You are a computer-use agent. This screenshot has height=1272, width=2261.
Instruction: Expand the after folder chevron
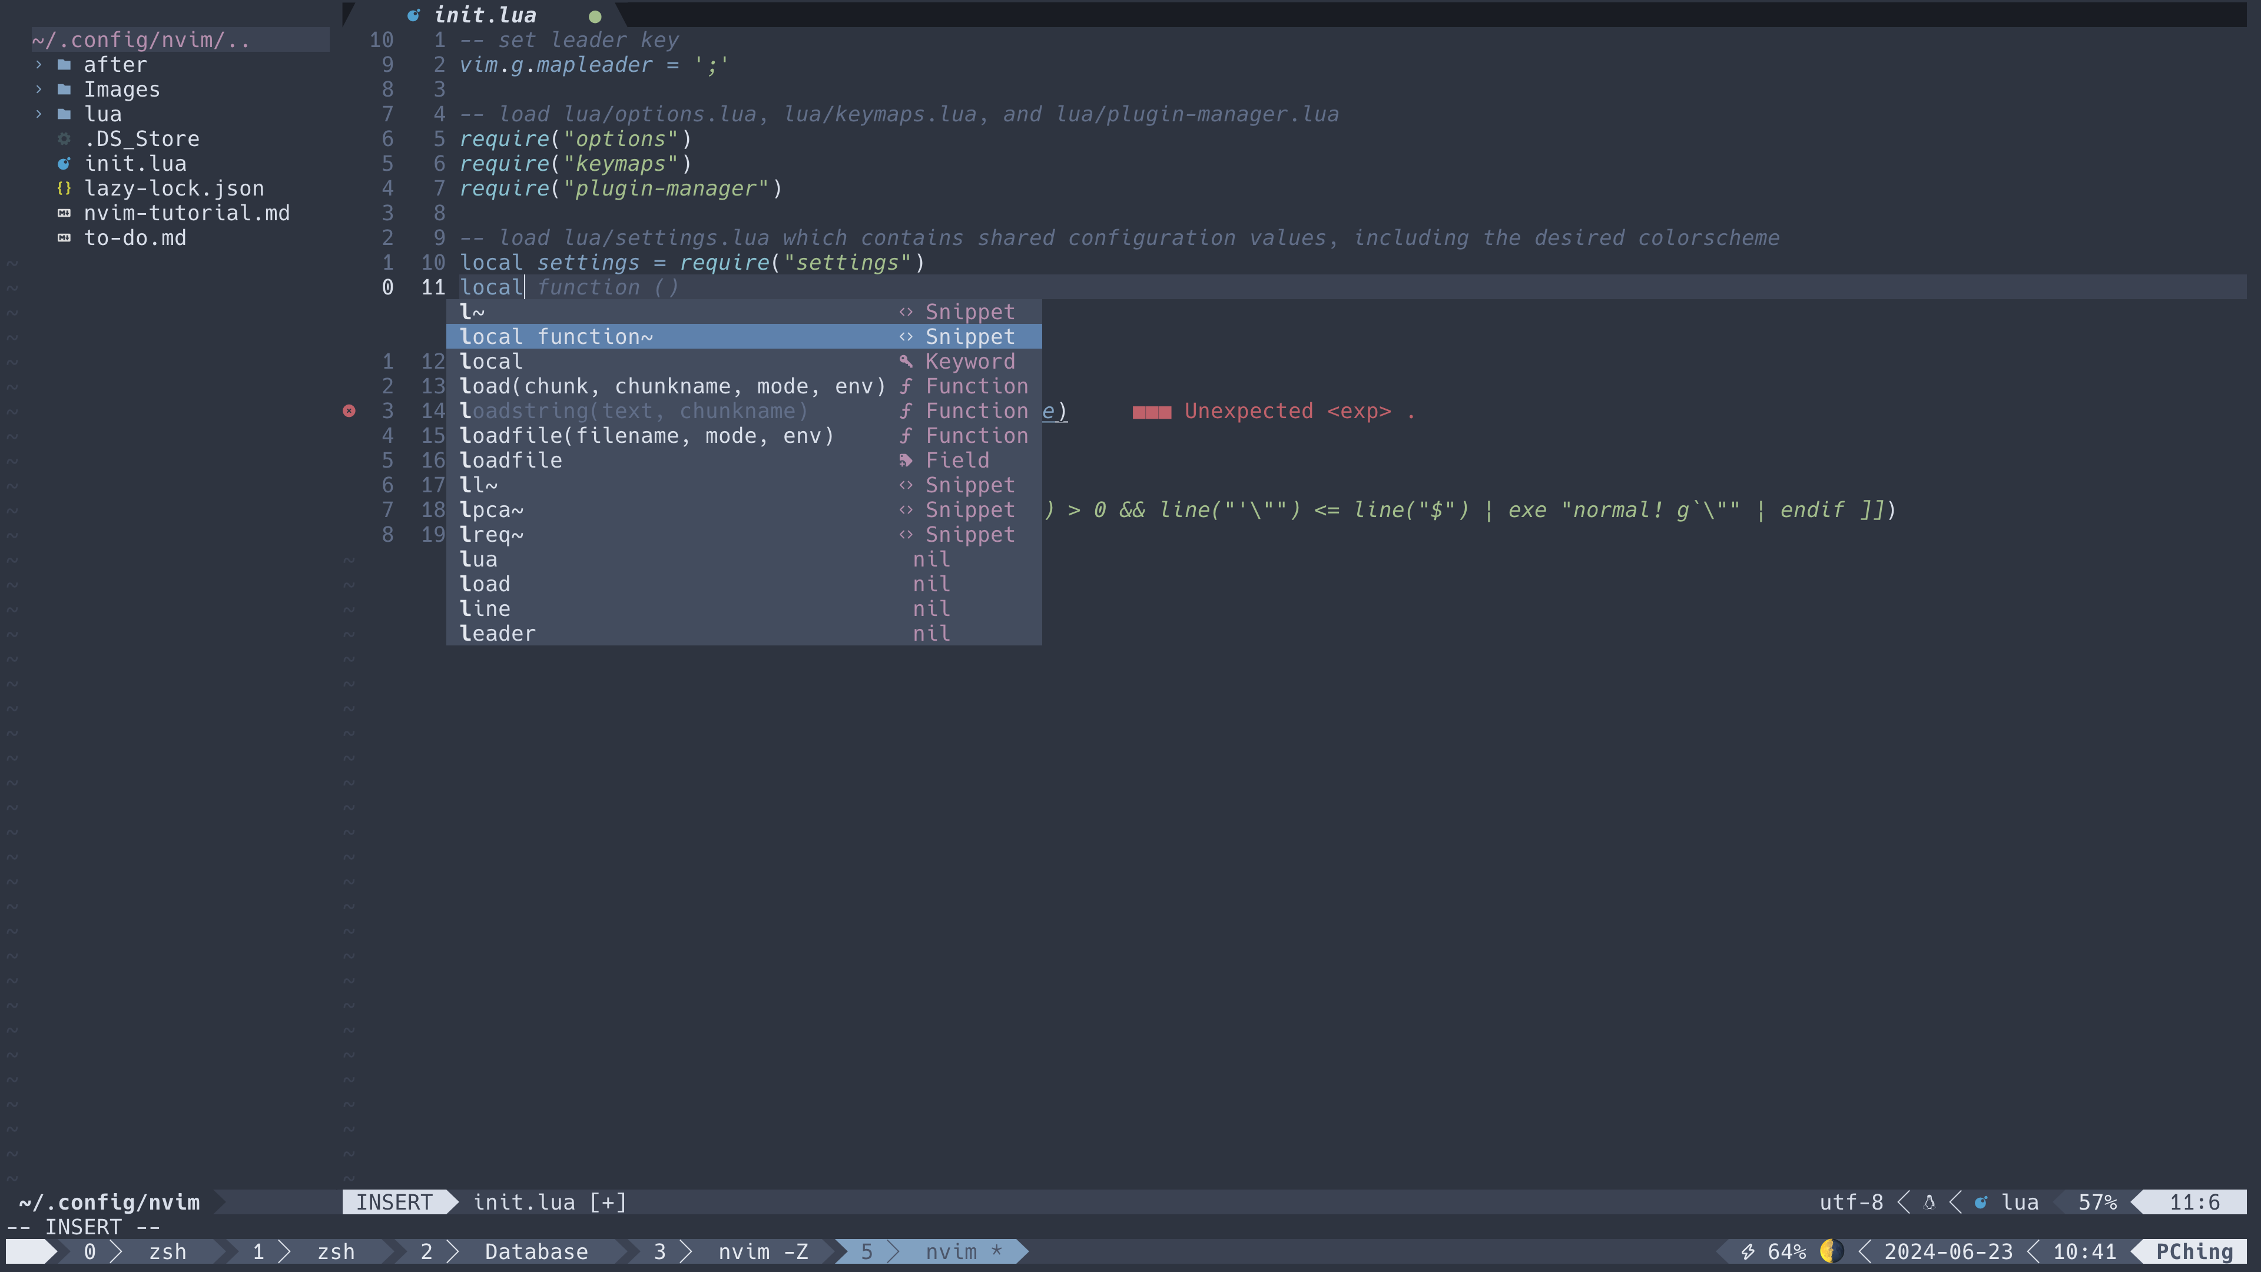click(39, 65)
